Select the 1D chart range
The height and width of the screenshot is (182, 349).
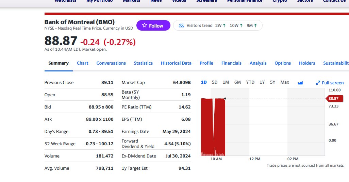click(204, 82)
